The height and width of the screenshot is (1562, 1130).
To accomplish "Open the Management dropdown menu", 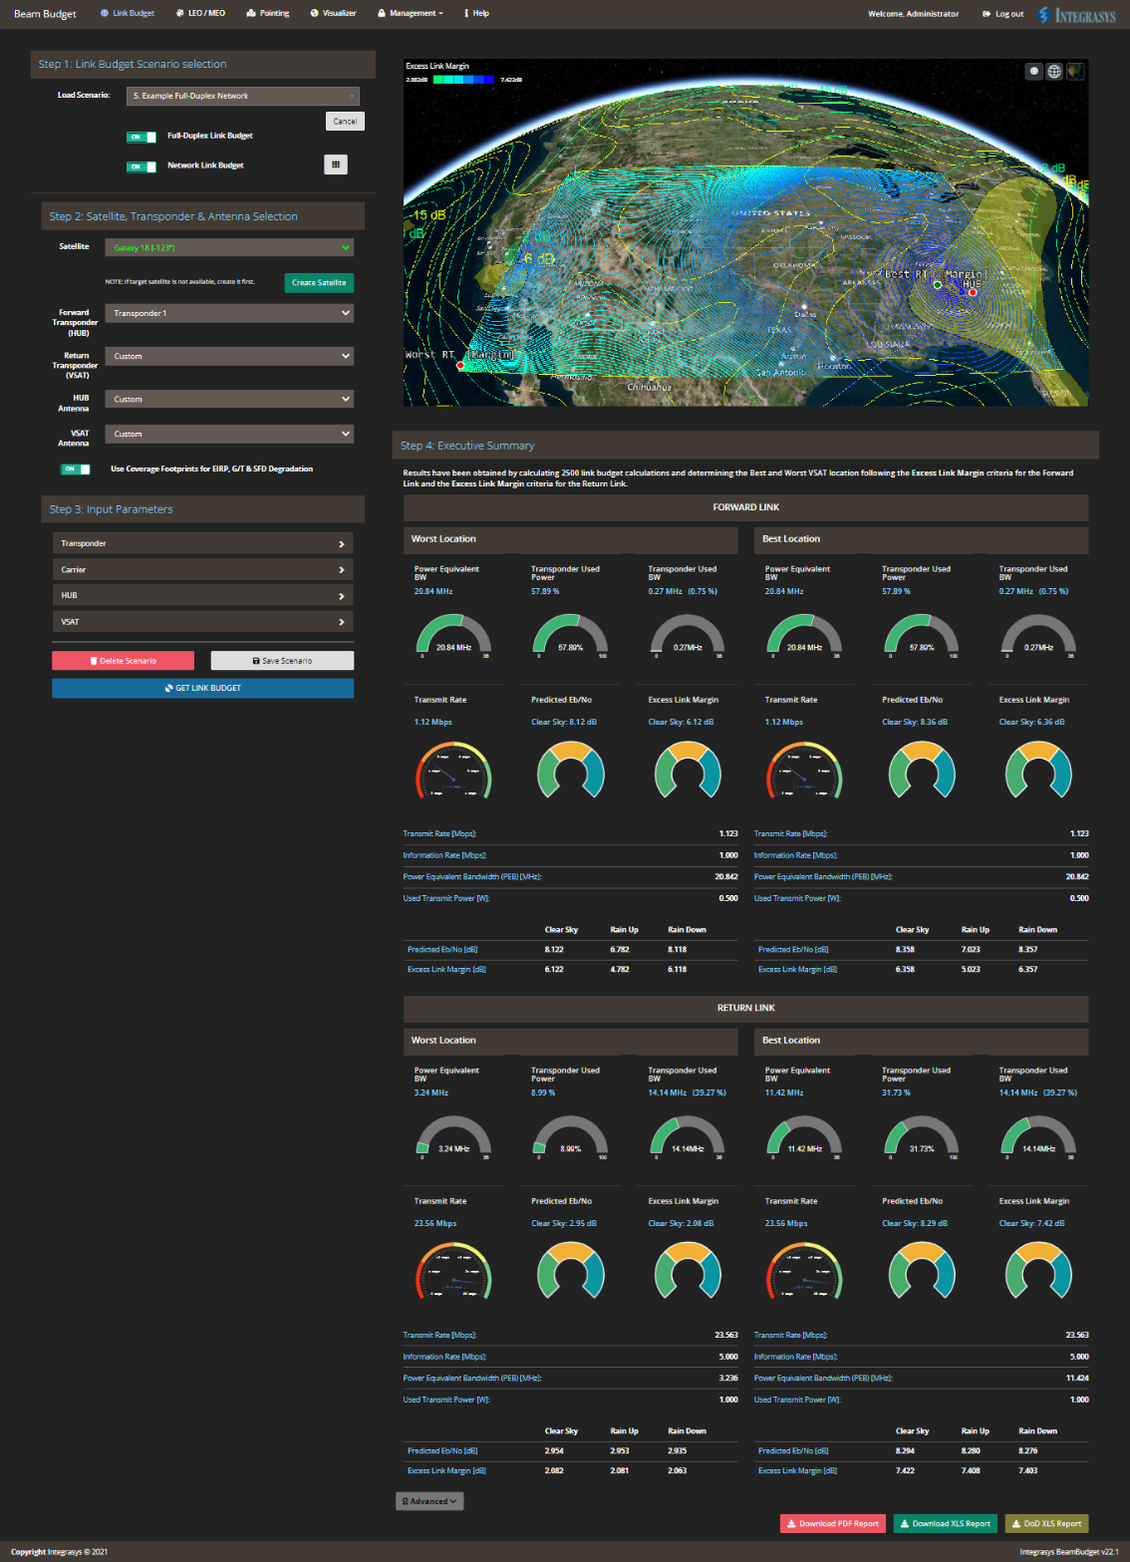I will pos(410,13).
